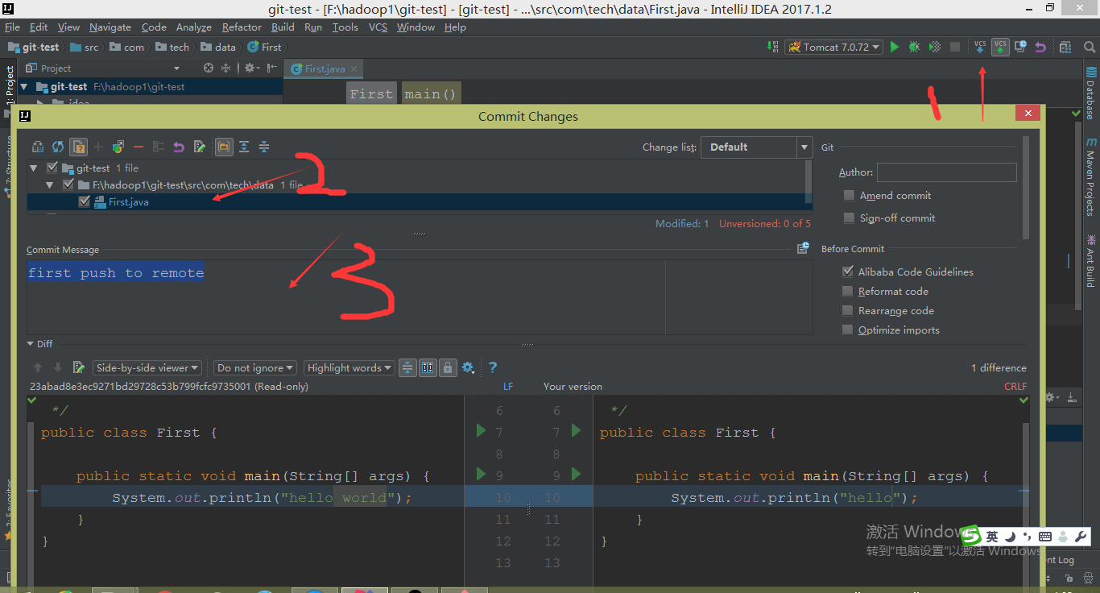Toggle checkbox for F:\hadoop1\git-test\src directory node
1100x593 pixels.
click(68, 185)
